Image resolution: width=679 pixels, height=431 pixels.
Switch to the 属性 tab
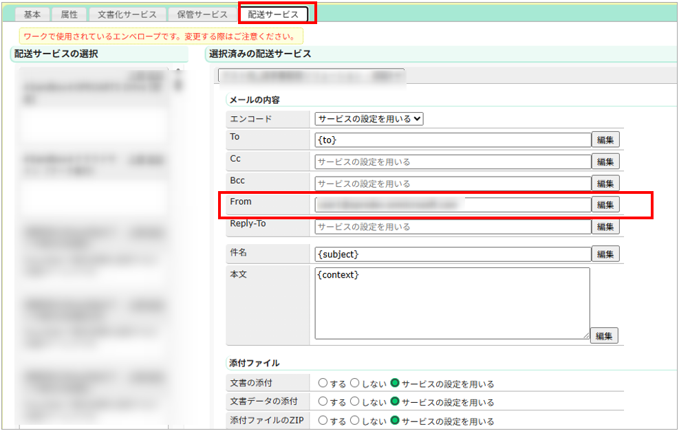(69, 14)
